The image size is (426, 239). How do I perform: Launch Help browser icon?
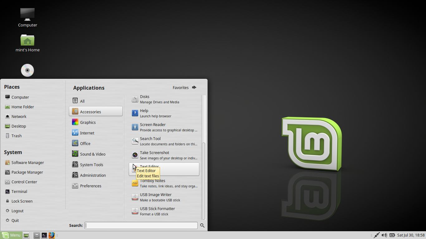click(x=135, y=113)
